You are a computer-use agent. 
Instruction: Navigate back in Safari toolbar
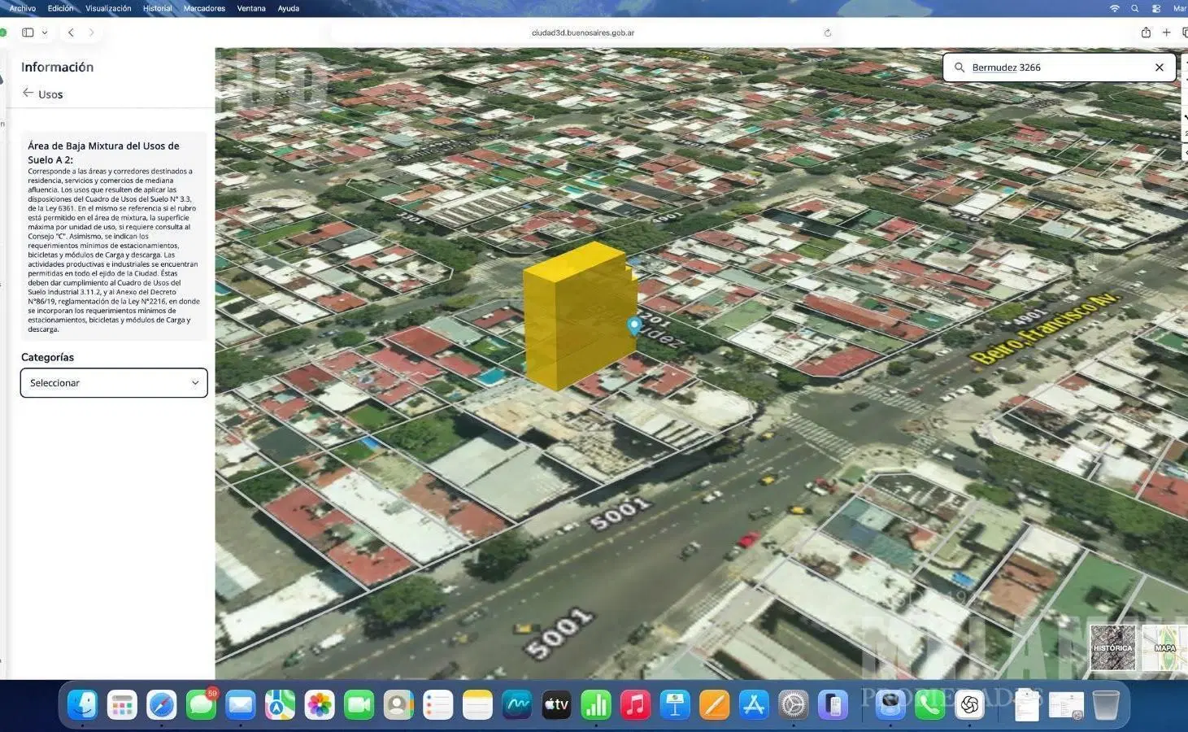(x=71, y=33)
